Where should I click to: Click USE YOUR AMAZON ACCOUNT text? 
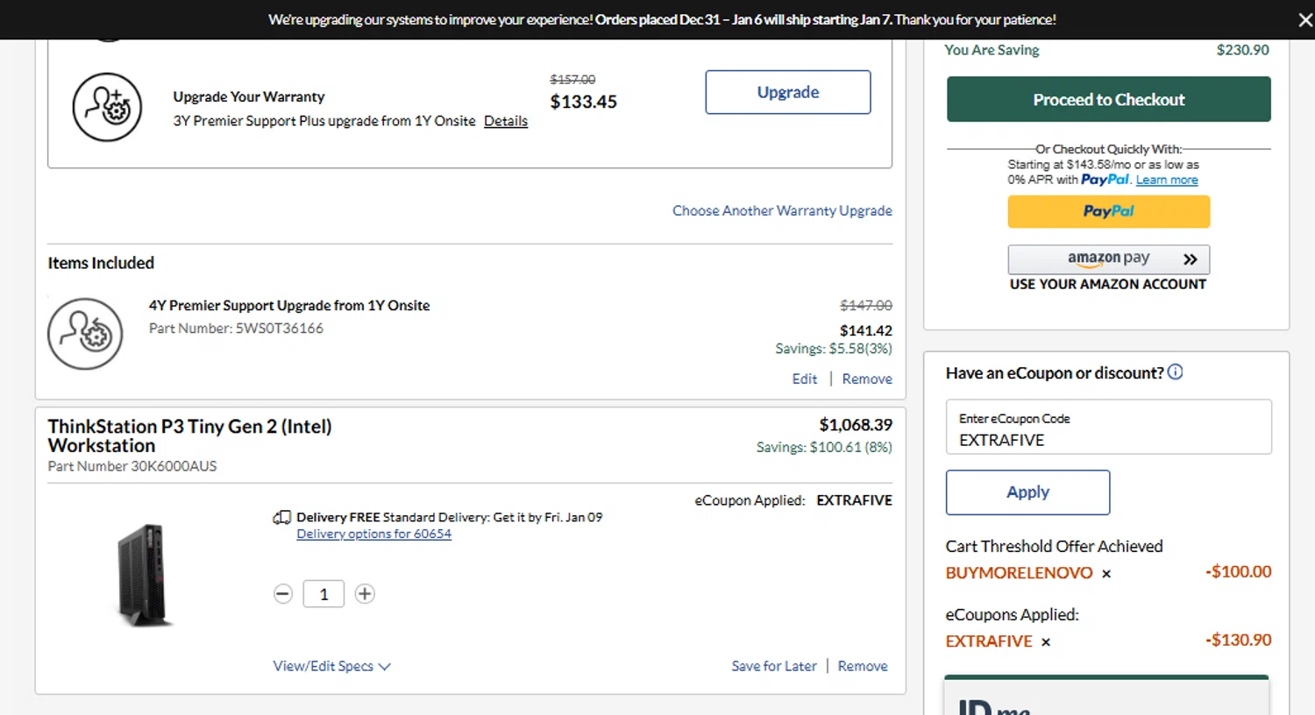(x=1108, y=284)
